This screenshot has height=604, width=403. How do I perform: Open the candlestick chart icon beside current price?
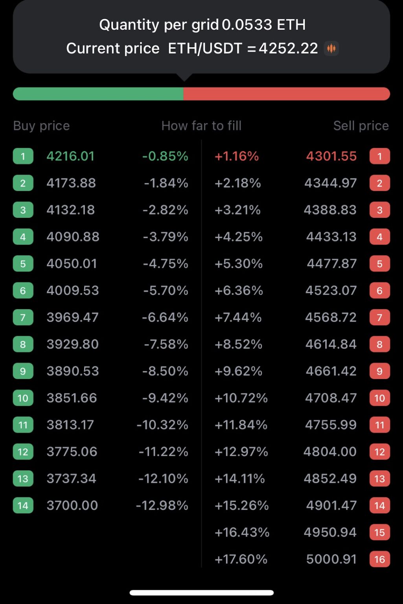click(x=331, y=48)
